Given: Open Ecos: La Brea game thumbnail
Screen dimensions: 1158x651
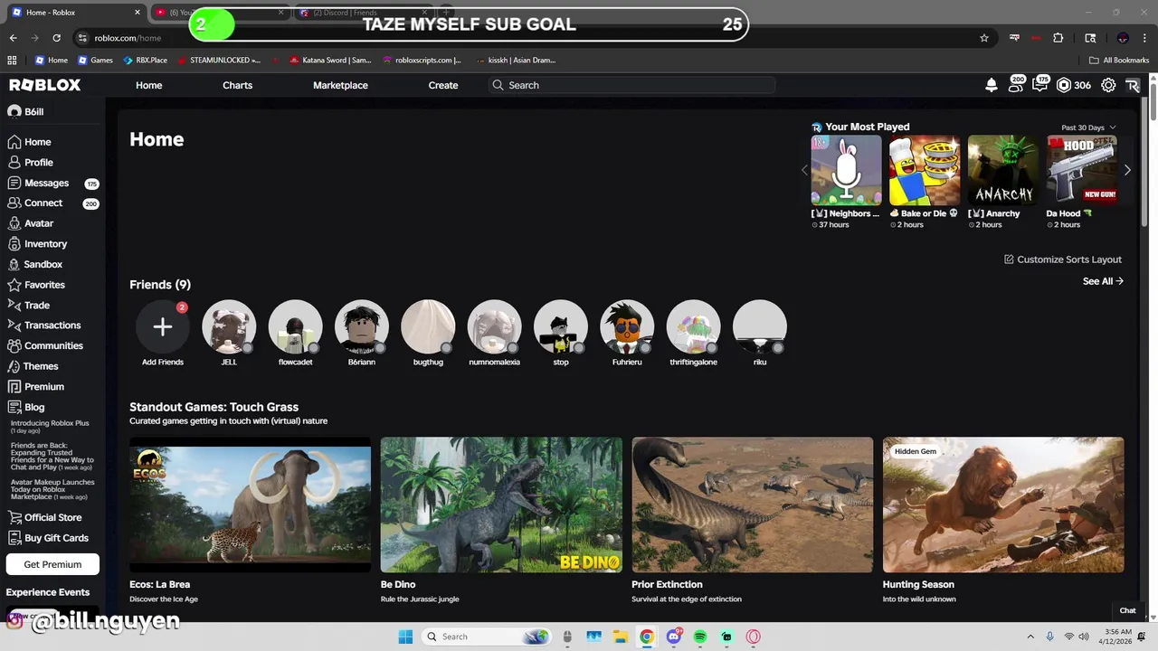Looking at the screenshot, I should click(x=250, y=505).
